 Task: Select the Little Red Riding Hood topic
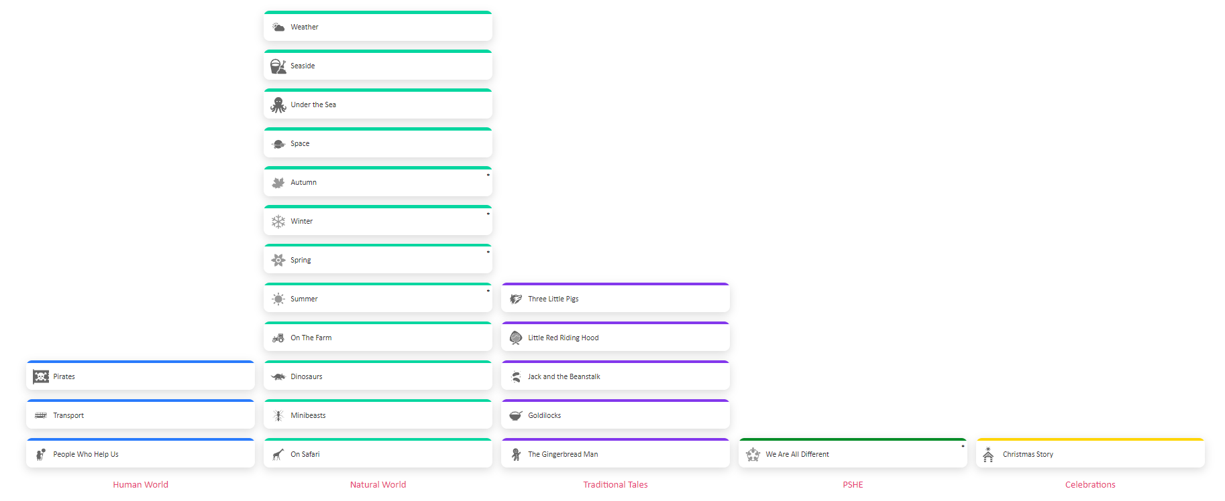coord(615,338)
